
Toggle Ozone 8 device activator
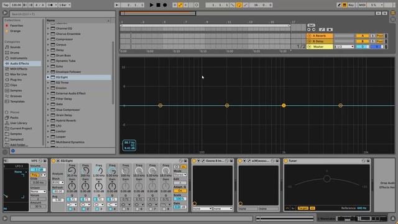point(194,161)
